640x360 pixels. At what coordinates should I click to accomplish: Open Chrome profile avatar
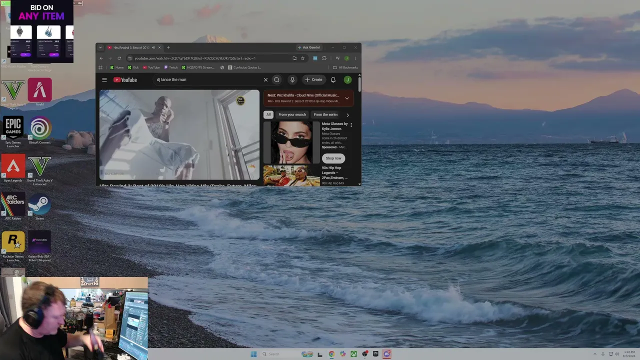click(x=346, y=58)
